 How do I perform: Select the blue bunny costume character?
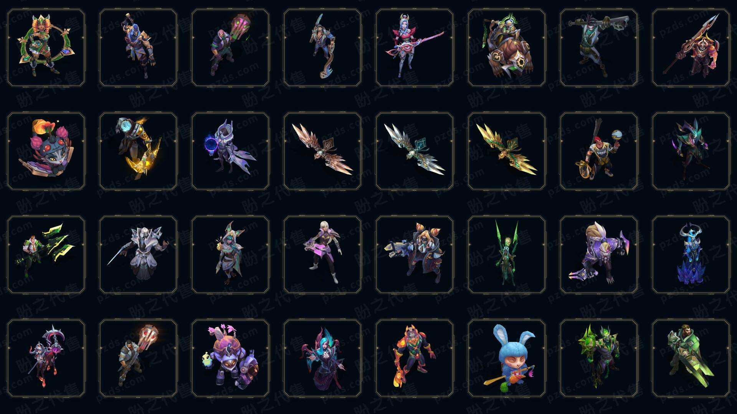pyautogui.click(x=507, y=358)
